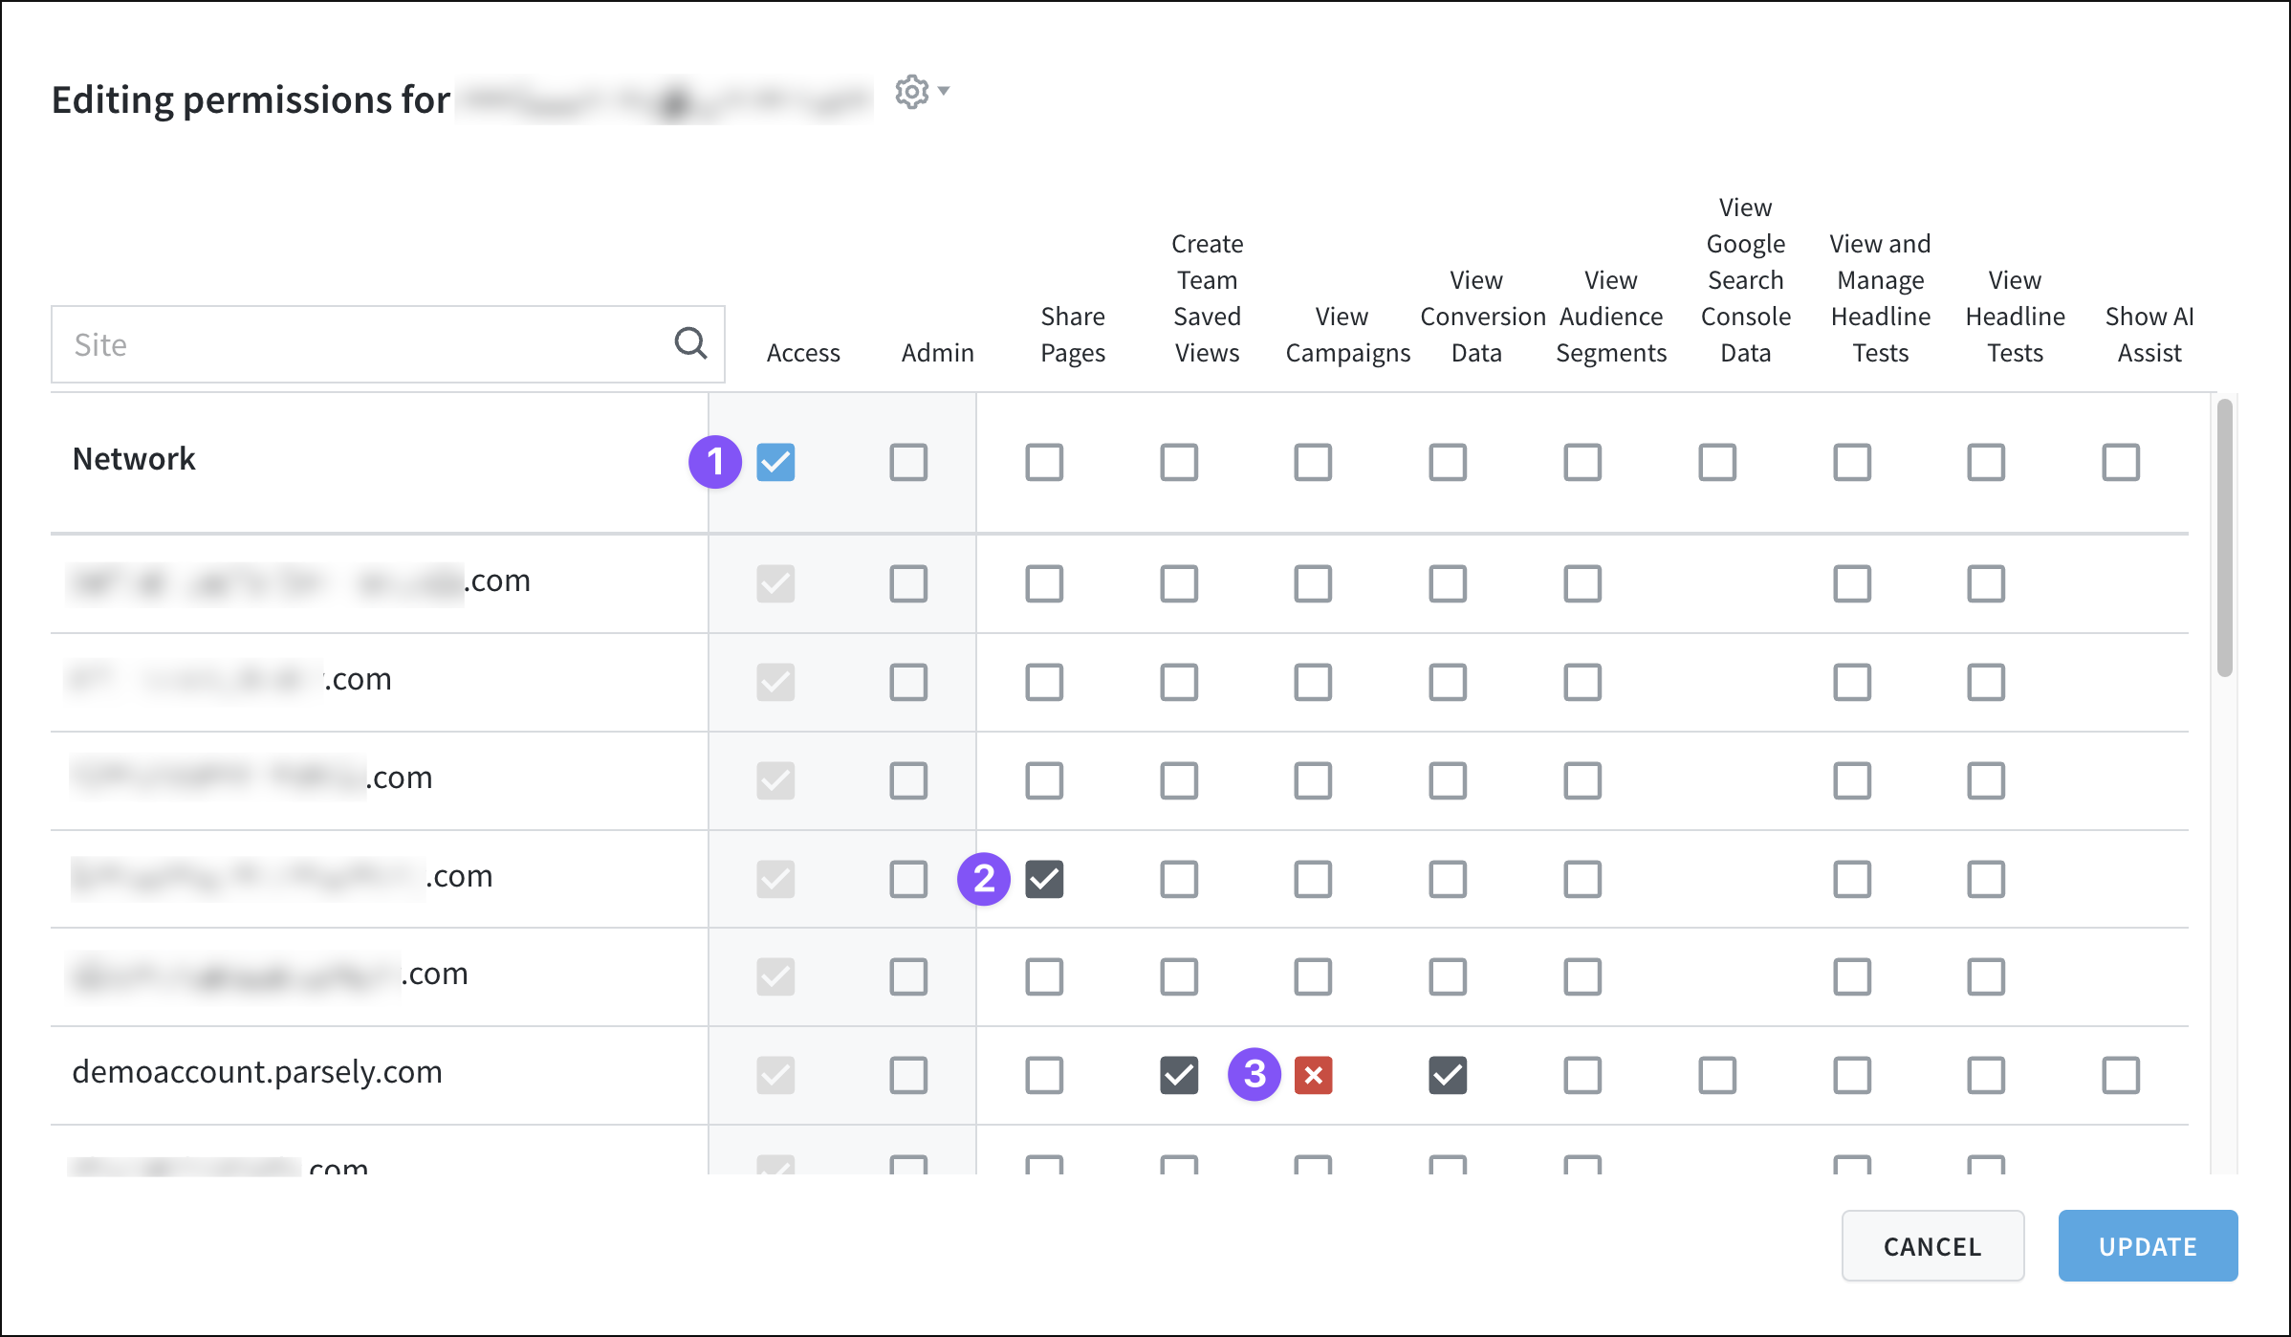Image resolution: width=2291 pixels, height=1337 pixels.
Task: Uncheck demoaccount.parsely.com Create Team Saved Views
Action: coord(1179,1075)
